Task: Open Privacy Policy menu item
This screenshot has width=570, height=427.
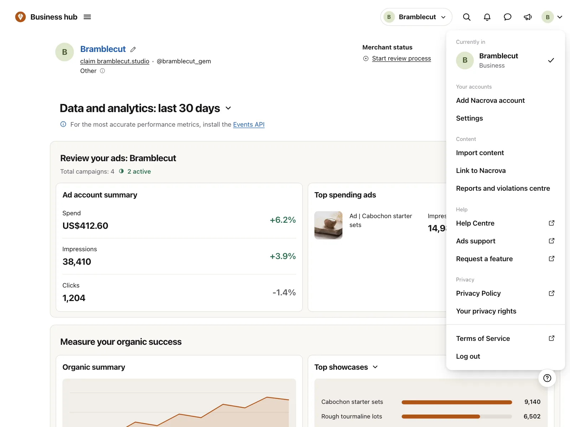Action: tap(505, 294)
